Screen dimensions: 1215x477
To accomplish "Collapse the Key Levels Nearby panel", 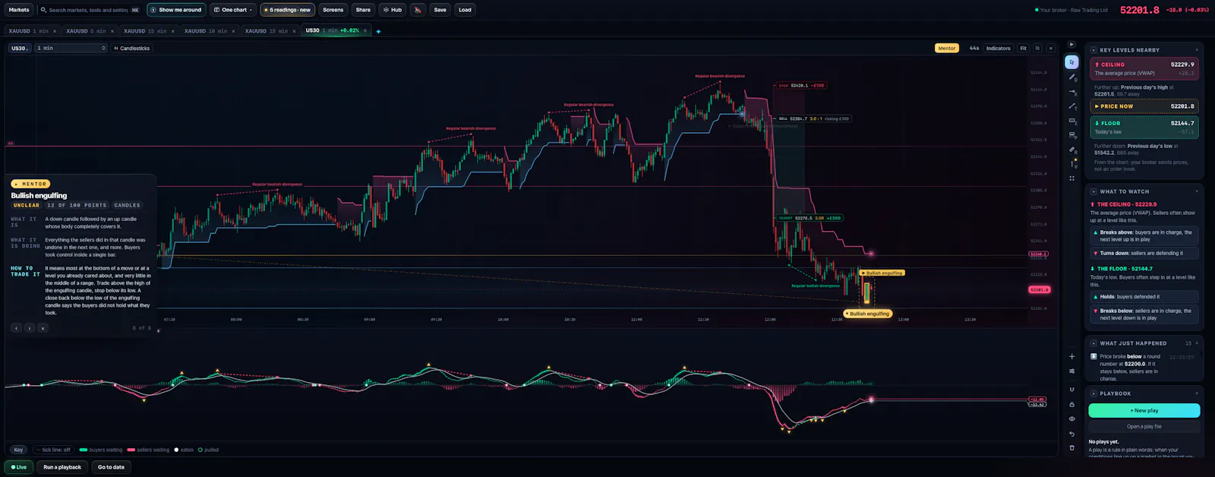I will 1094,50.
